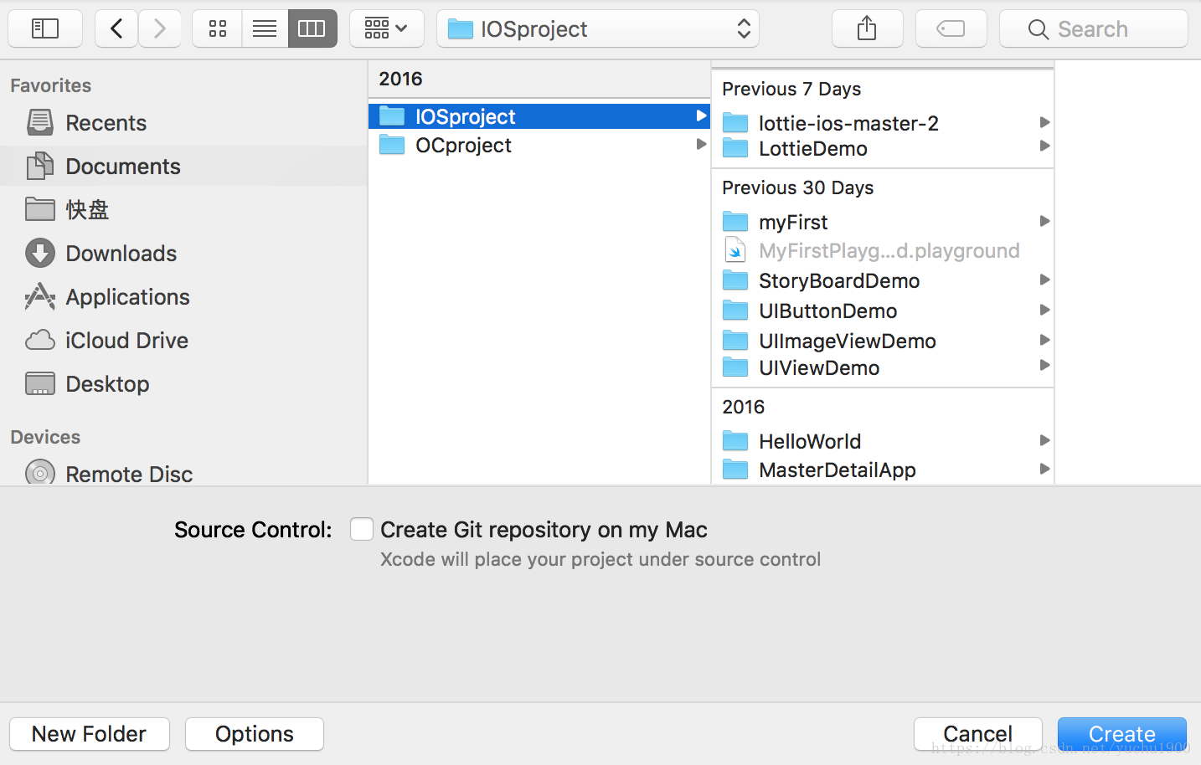
Task: Enable Create Git repository on my Mac
Action: point(362,530)
